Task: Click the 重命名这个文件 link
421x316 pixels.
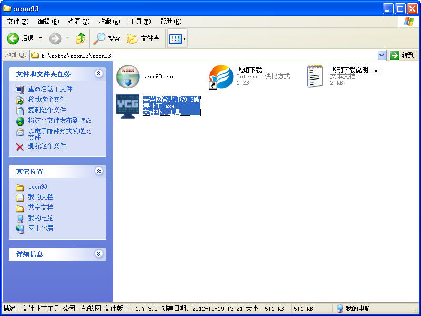Action: 50,89
